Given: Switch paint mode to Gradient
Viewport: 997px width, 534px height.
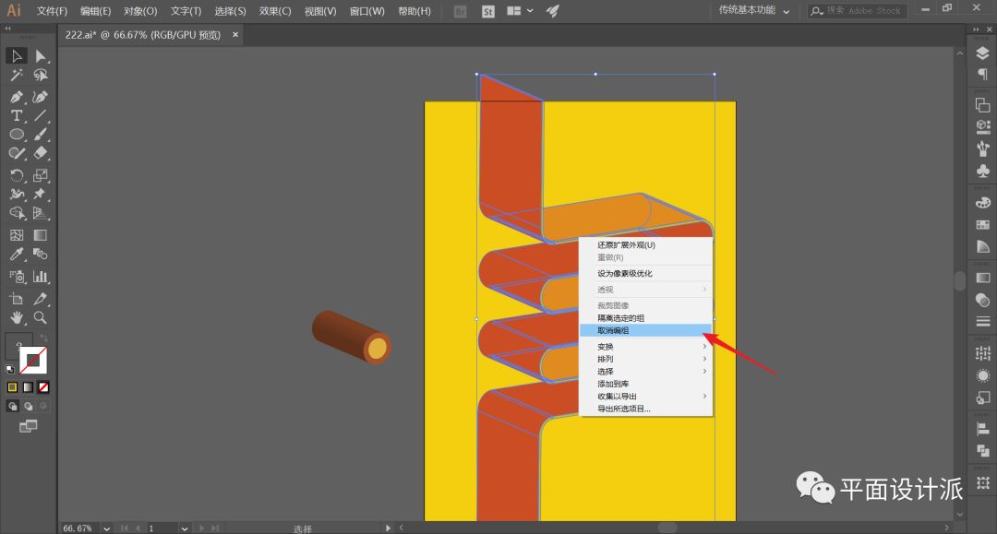Looking at the screenshot, I should (x=28, y=387).
